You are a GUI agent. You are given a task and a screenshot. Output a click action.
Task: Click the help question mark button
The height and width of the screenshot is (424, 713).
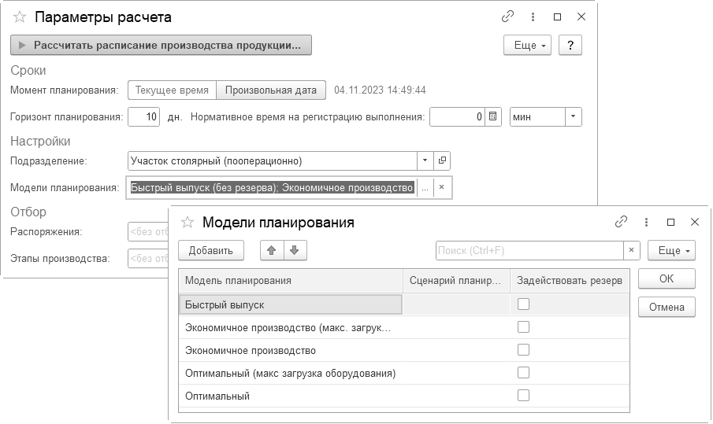coord(570,45)
